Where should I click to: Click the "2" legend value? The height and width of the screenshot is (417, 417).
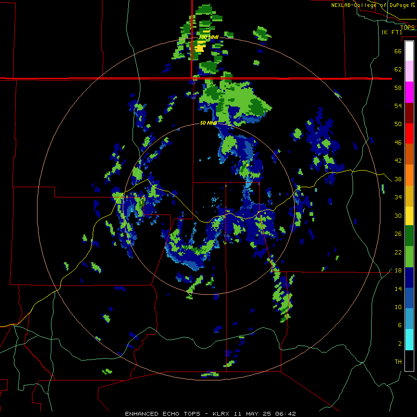(x=400, y=344)
